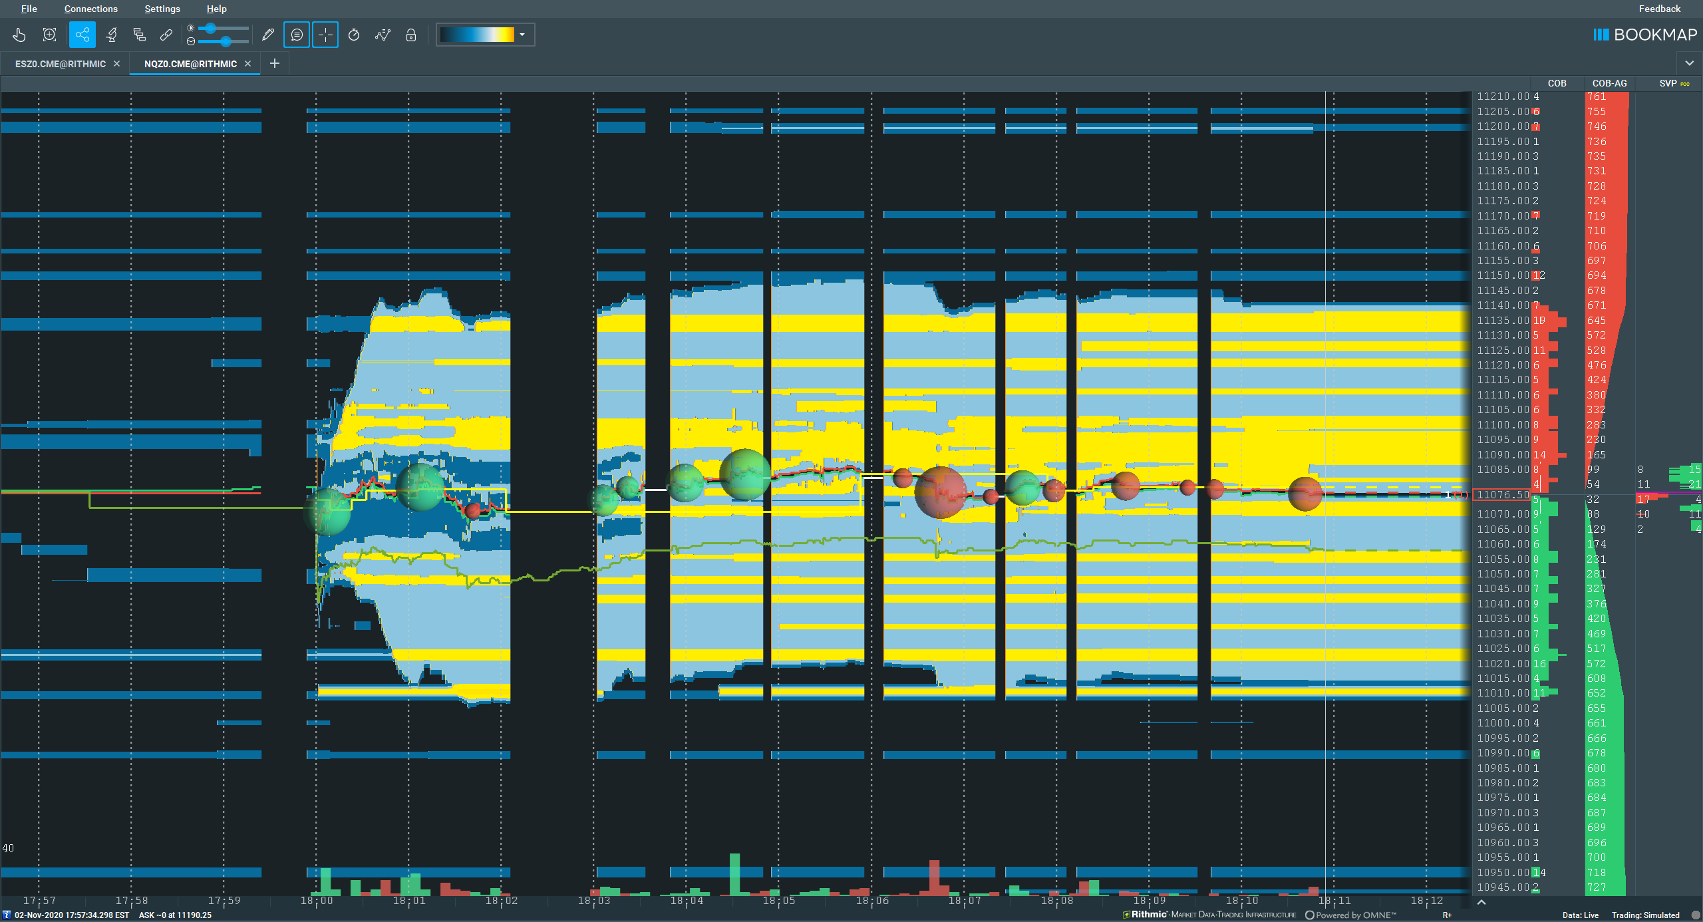1703x922 pixels.
Task: Expand the up arrow below price column
Action: (x=1481, y=902)
